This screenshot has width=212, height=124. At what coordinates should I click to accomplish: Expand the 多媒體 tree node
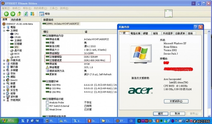4,70
